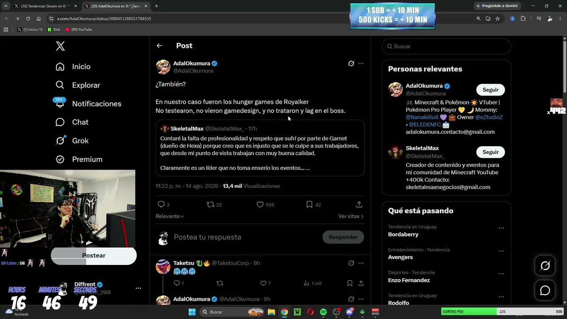Repost Taketsu's reply
The width and height of the screenshot is (567, 319).
(220, 283)
